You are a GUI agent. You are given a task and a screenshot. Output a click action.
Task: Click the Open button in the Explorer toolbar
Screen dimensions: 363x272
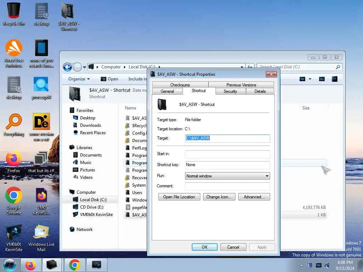(109, 79)
